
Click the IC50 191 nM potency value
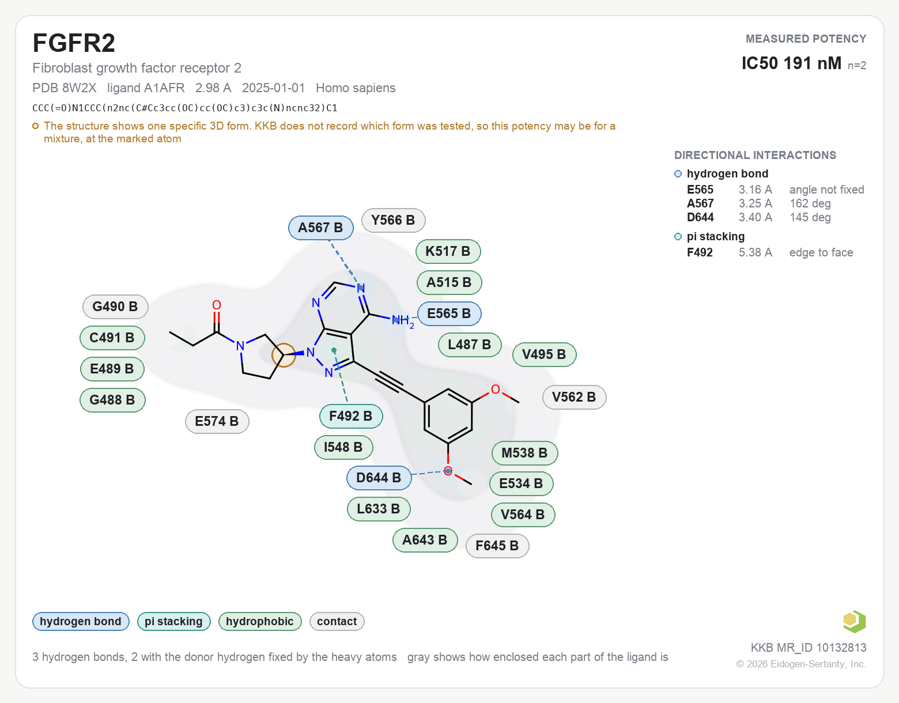(791, 63)
